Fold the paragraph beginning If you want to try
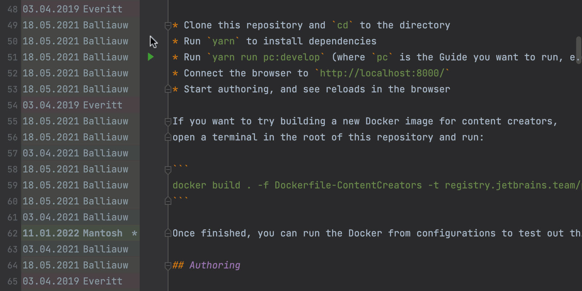This screenshot has height=291, width=582. coord(168,121)
